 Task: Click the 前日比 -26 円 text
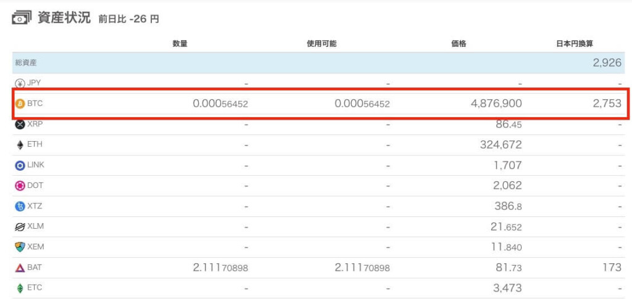pyautogui.click(x=128, y=19)
